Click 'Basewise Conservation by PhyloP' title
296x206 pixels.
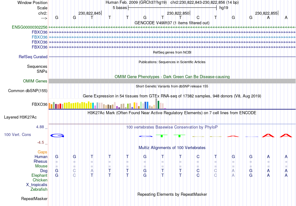172,127
